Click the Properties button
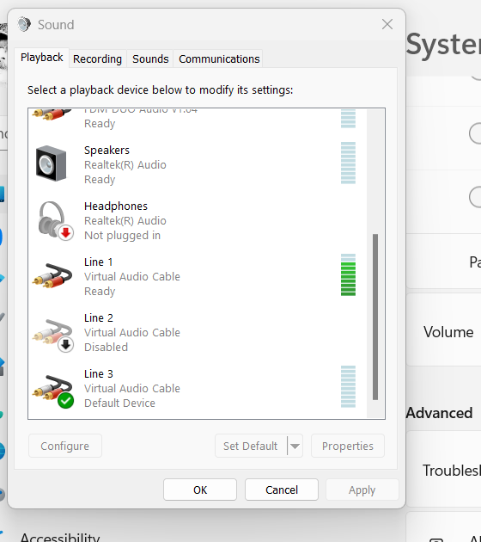Image resolution: width=481 pixels, height=542 pixels. pyautogui.click(x=348, y=446)
